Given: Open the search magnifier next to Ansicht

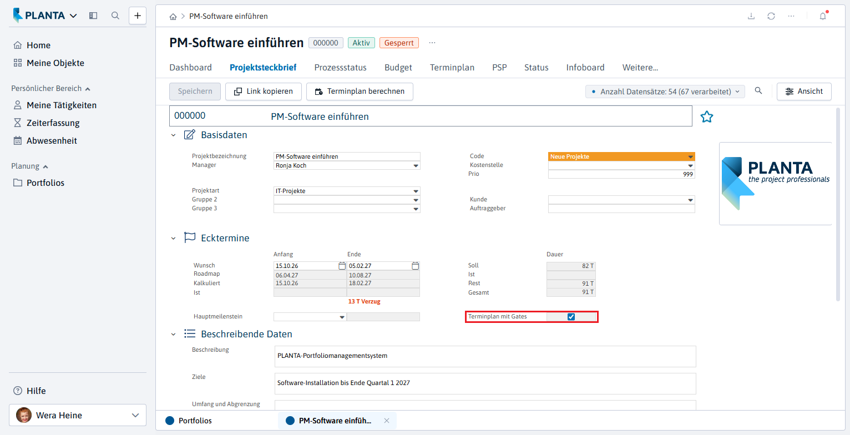Looking at the screenshot, I should click(x=758, y=91).
